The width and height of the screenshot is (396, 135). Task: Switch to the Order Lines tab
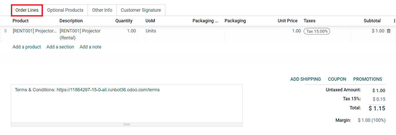[27, 10]
